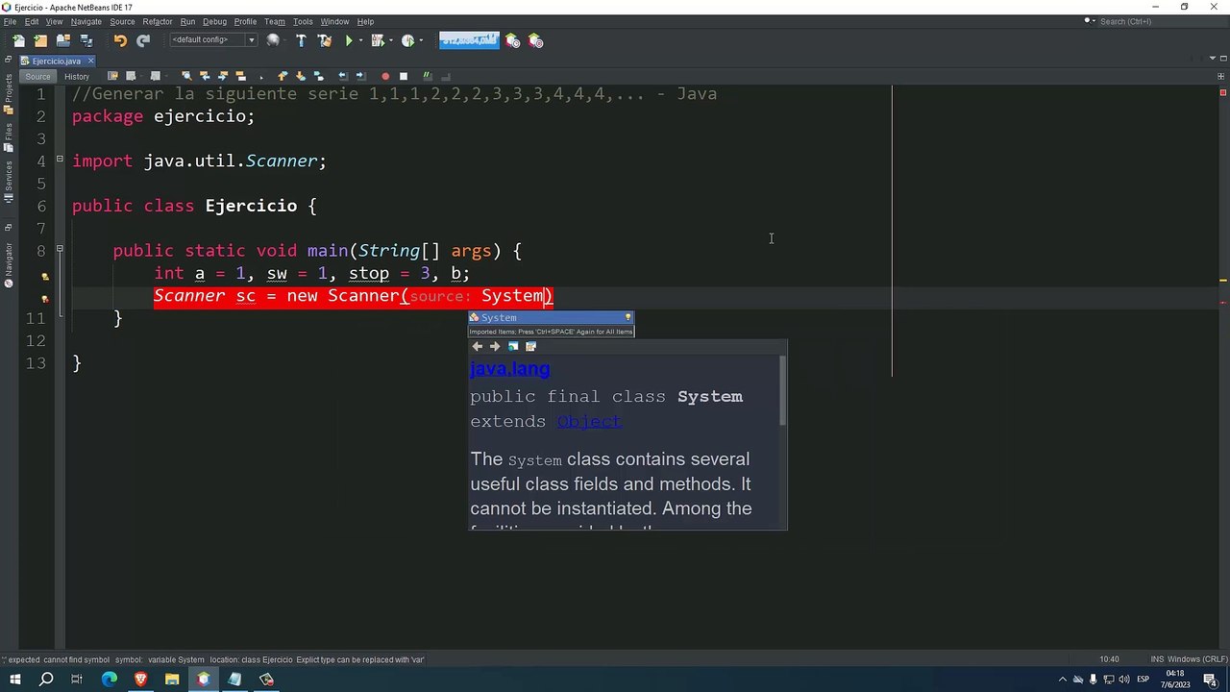Screen dimensions: 1230x692
Task: Open the Refactor menu
Action: pyautogui.click(x=158, y=21)
